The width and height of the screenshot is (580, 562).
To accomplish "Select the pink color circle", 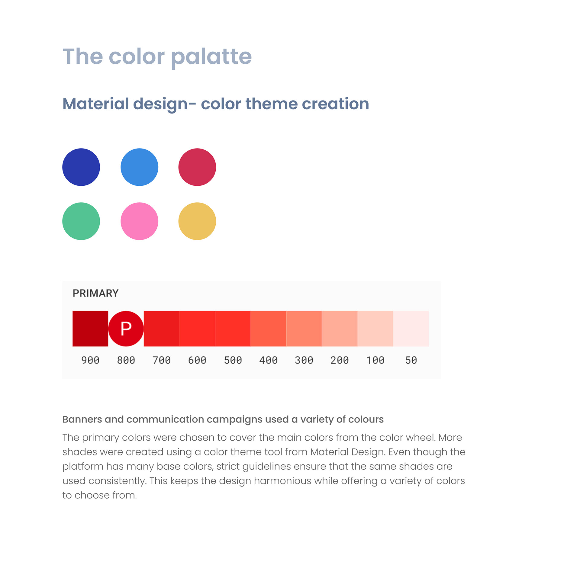I will [x=139, y=221].
